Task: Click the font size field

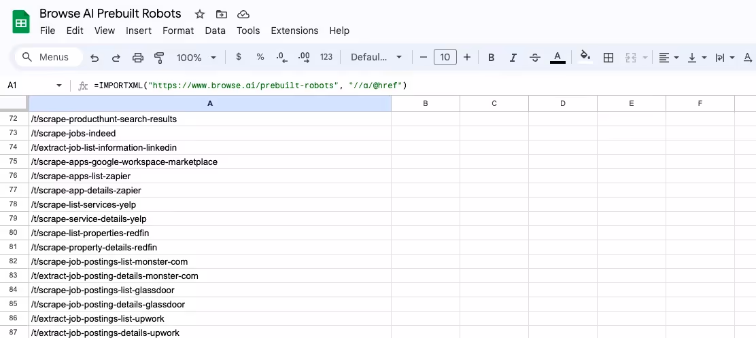Action: tap(445, 57)
